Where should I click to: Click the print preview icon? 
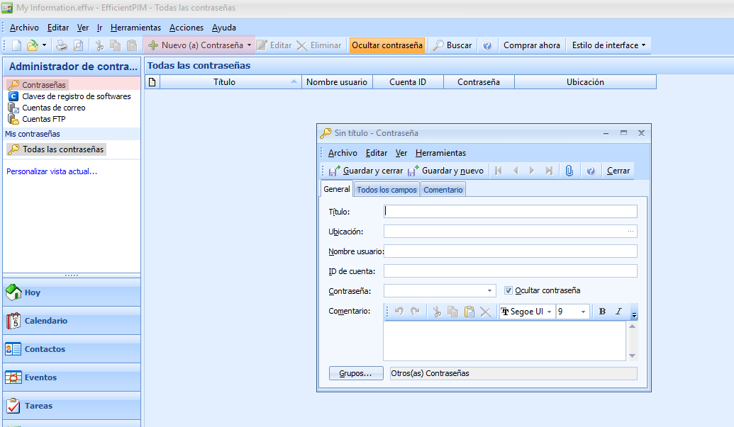coord(78,45)
